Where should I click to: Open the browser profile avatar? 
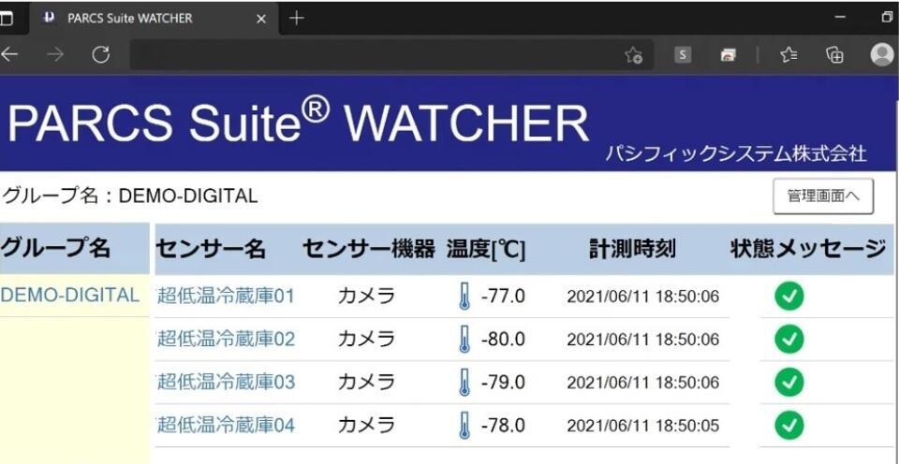(x=882, y=55)
